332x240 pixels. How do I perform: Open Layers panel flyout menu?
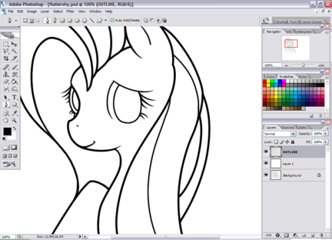(327, 128)
